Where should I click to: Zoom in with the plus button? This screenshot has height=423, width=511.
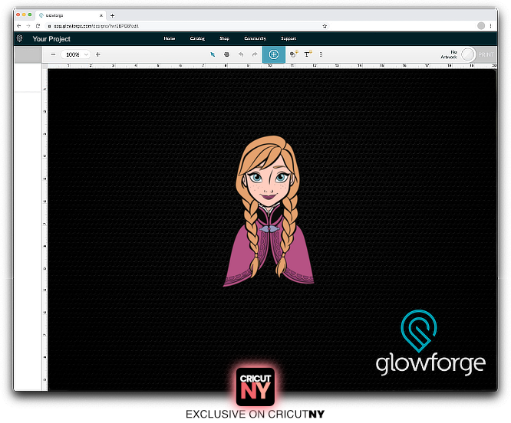coord(97,54)
